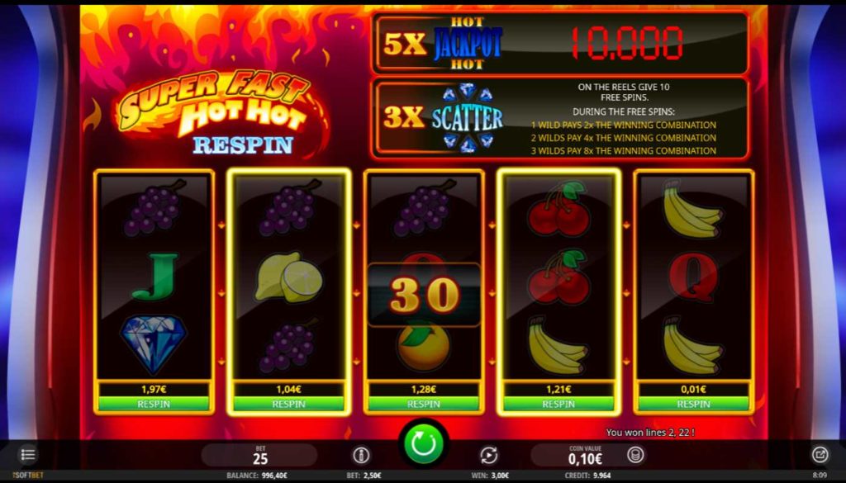Viewport: 846px width, 483px height.
Task: Respin the third reel for 1,28€
Action: [x=424, y=404]
